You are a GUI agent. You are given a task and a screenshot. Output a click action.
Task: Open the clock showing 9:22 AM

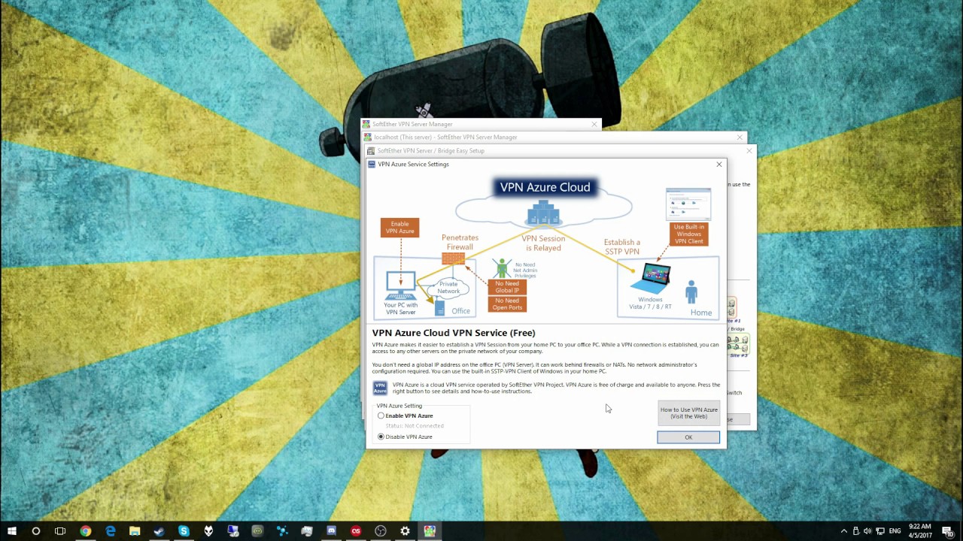pos(920,531)
